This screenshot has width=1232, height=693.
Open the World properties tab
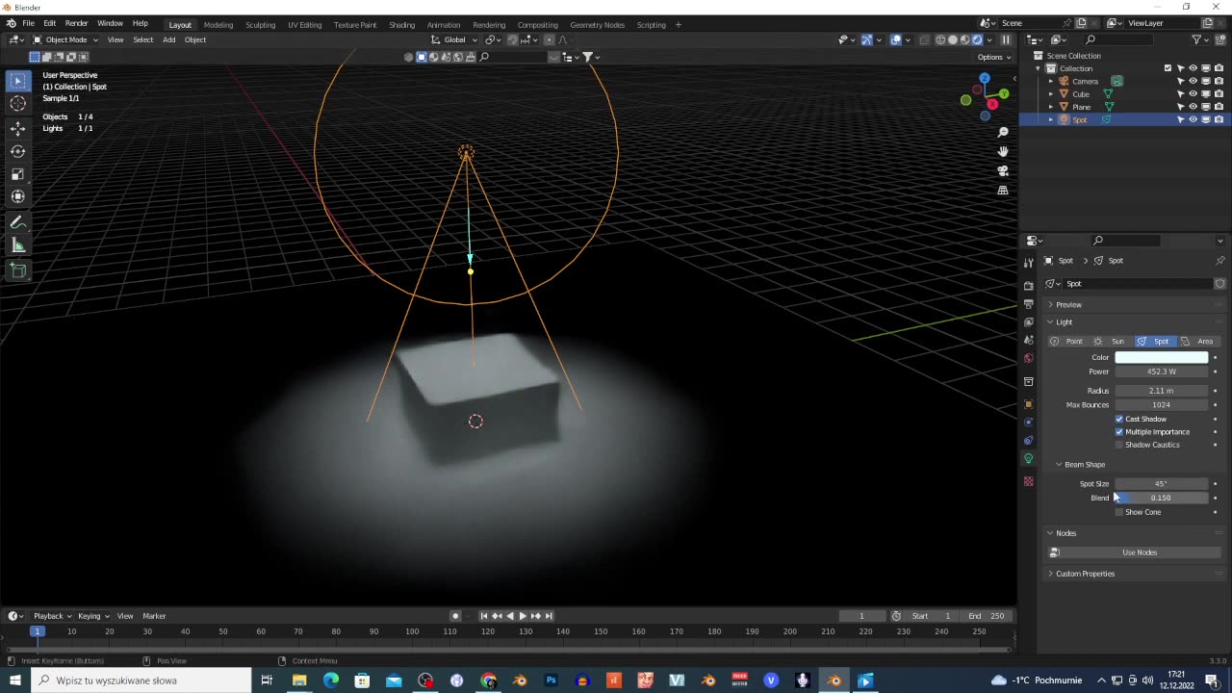1028,358
